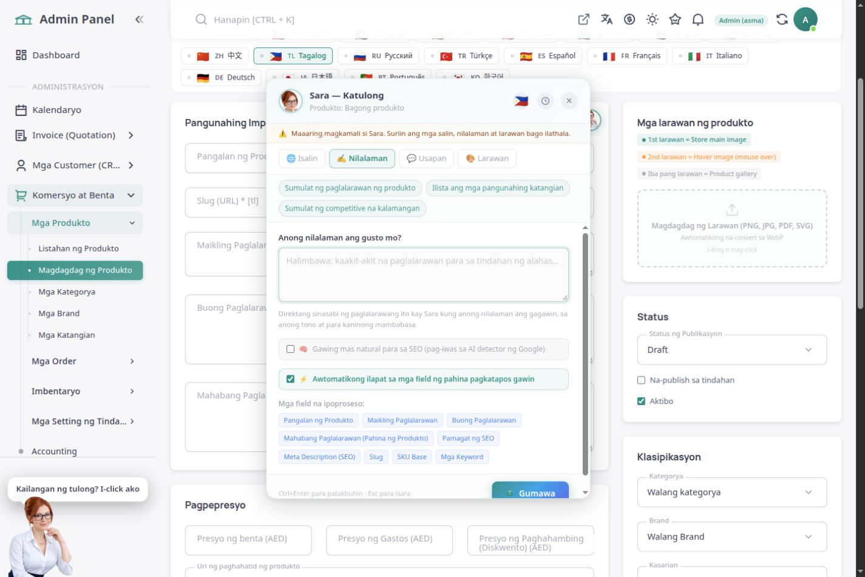This screenshot has height=577, width=865.
Task: Expand Mga Order submenu
Action: point(83,361)
